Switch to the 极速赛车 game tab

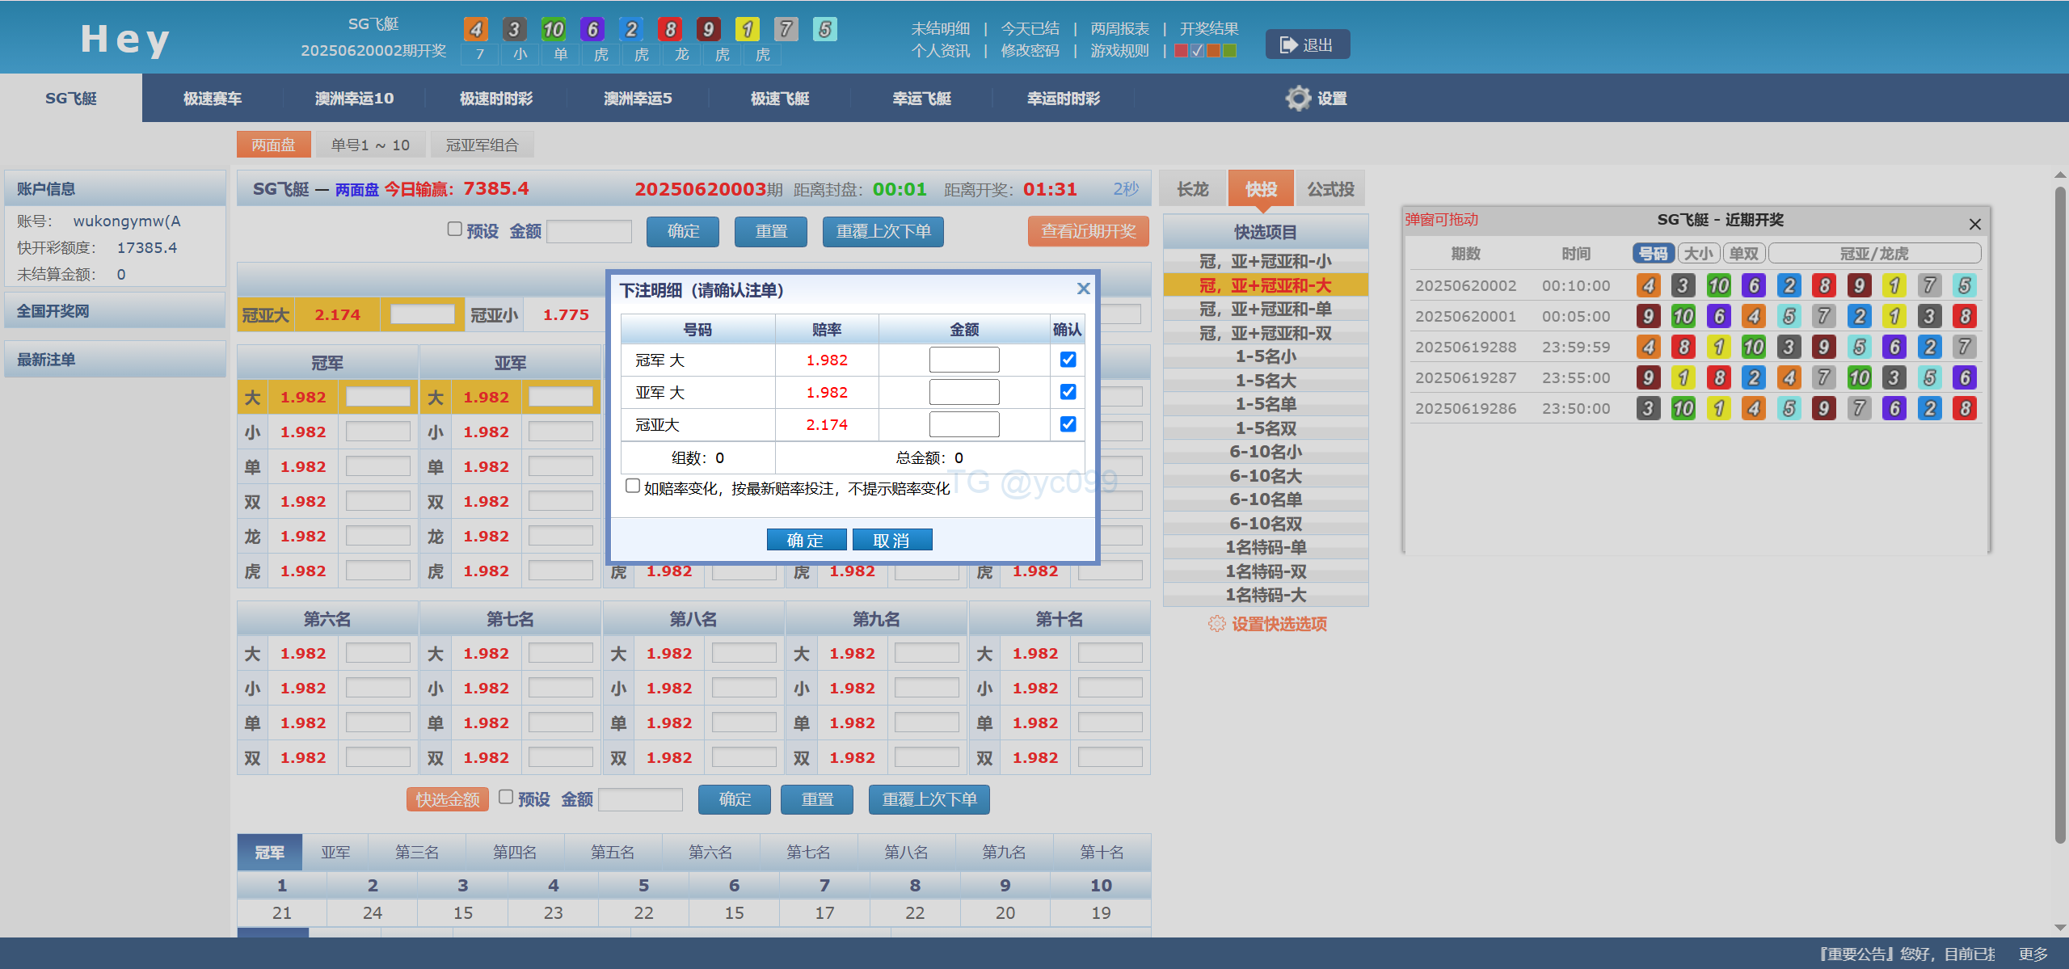[213, 99]
